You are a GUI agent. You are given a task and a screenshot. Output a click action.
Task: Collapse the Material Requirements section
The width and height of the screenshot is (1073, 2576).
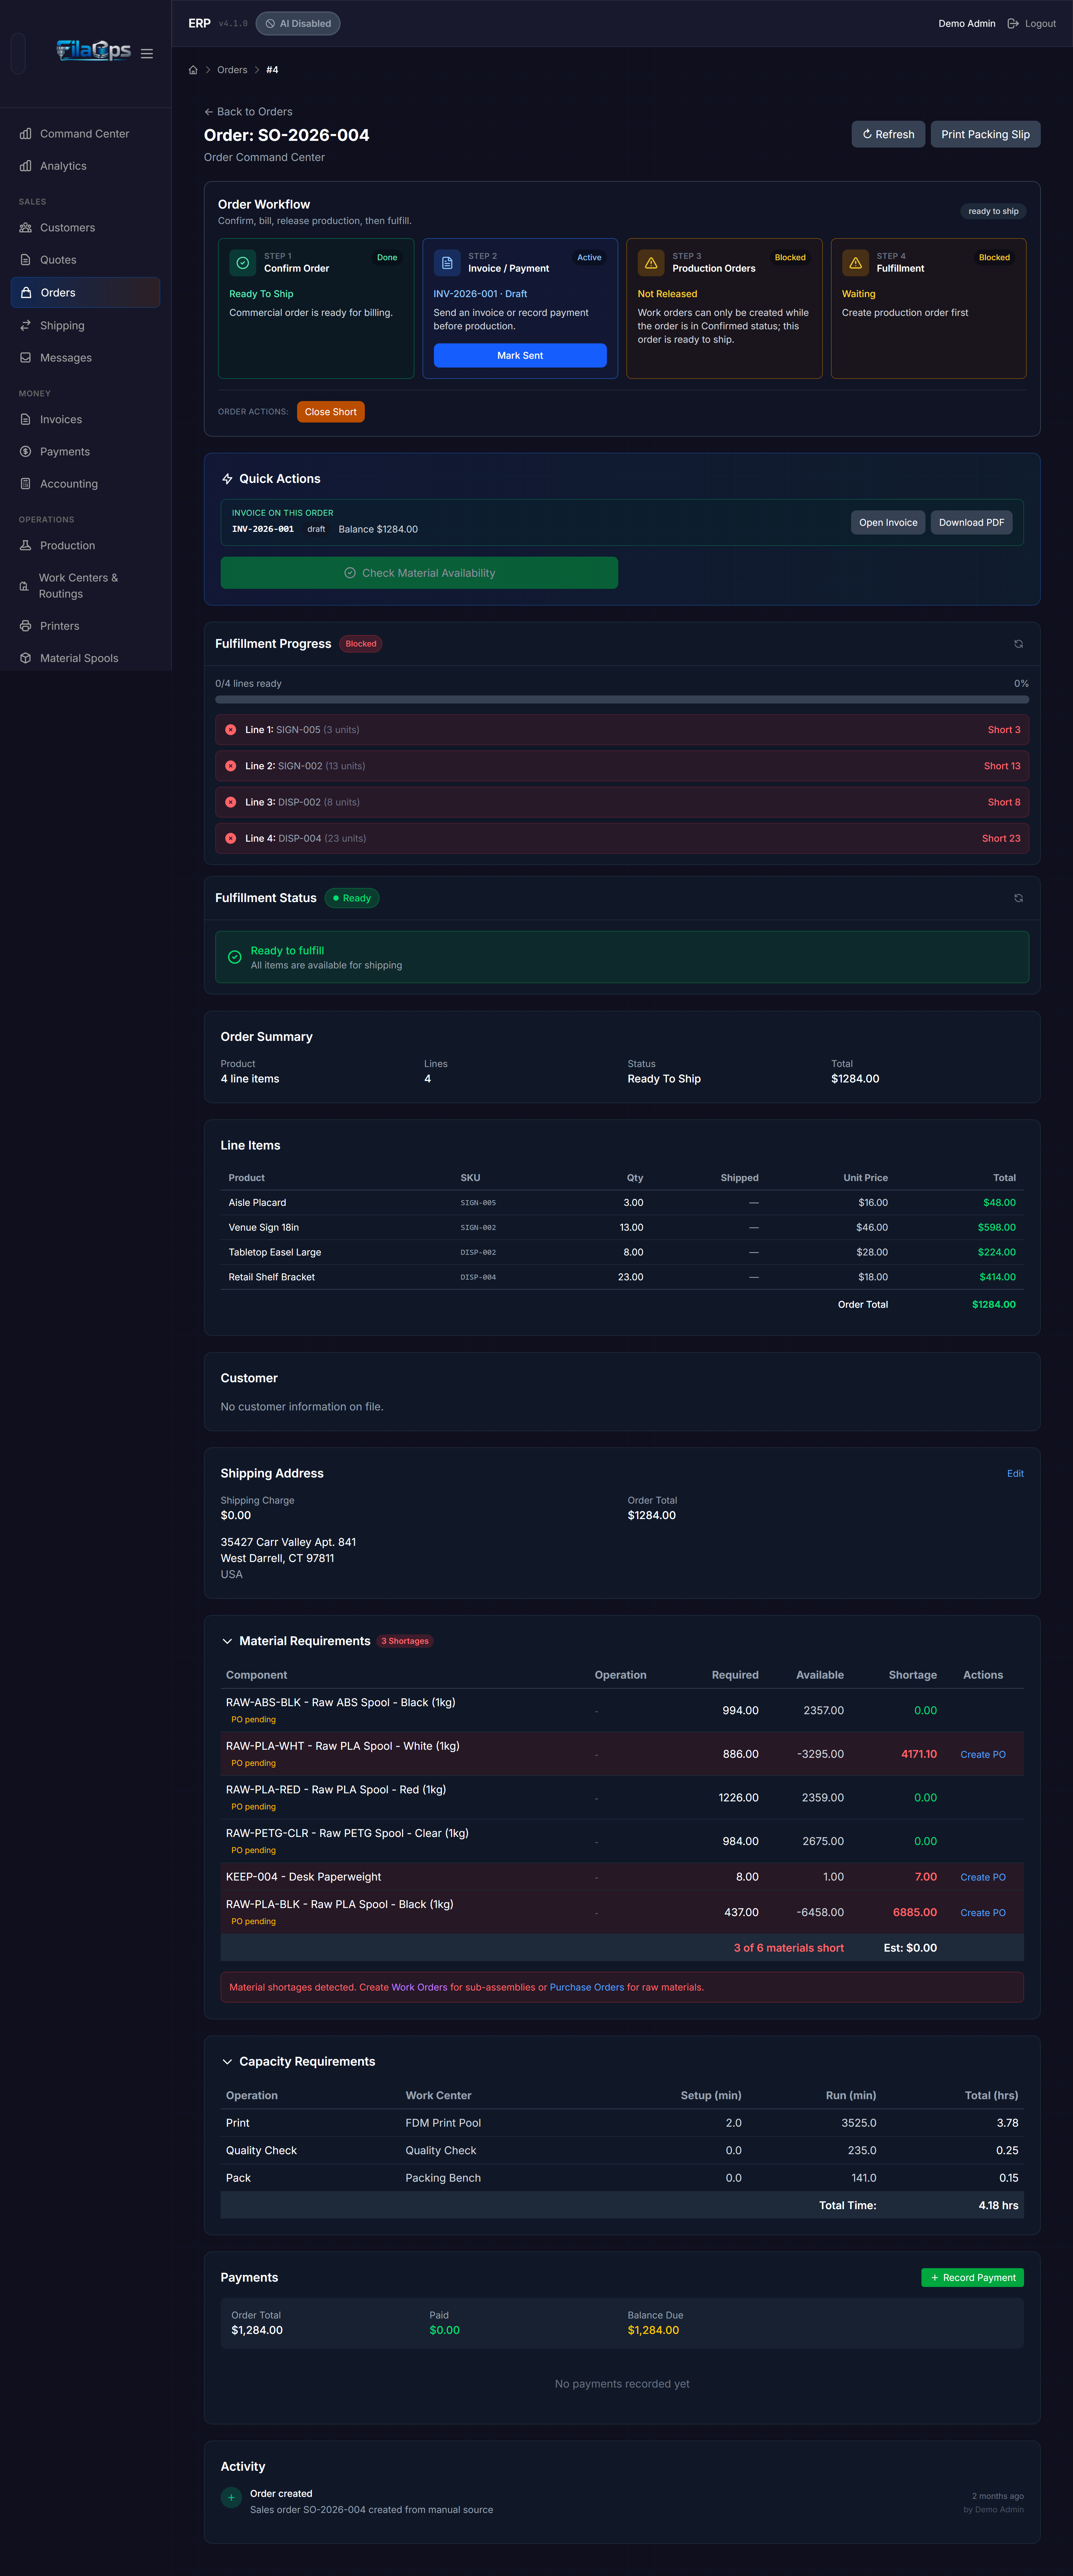tap(227, 1641)
